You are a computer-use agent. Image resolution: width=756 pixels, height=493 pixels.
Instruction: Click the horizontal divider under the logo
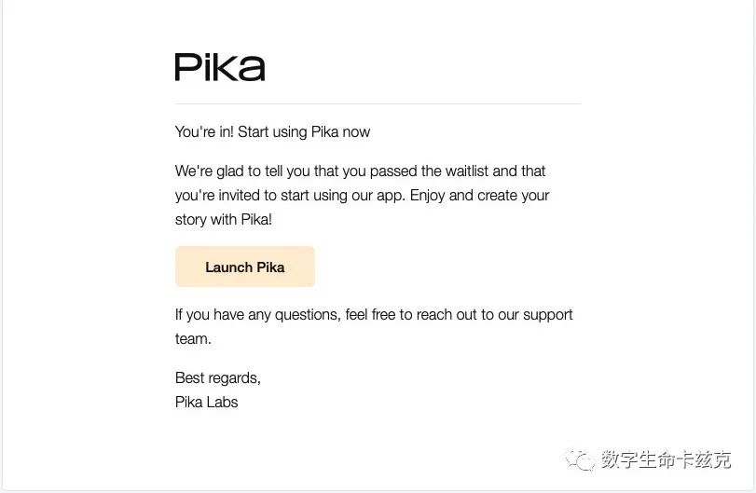[x=378, y=103]
